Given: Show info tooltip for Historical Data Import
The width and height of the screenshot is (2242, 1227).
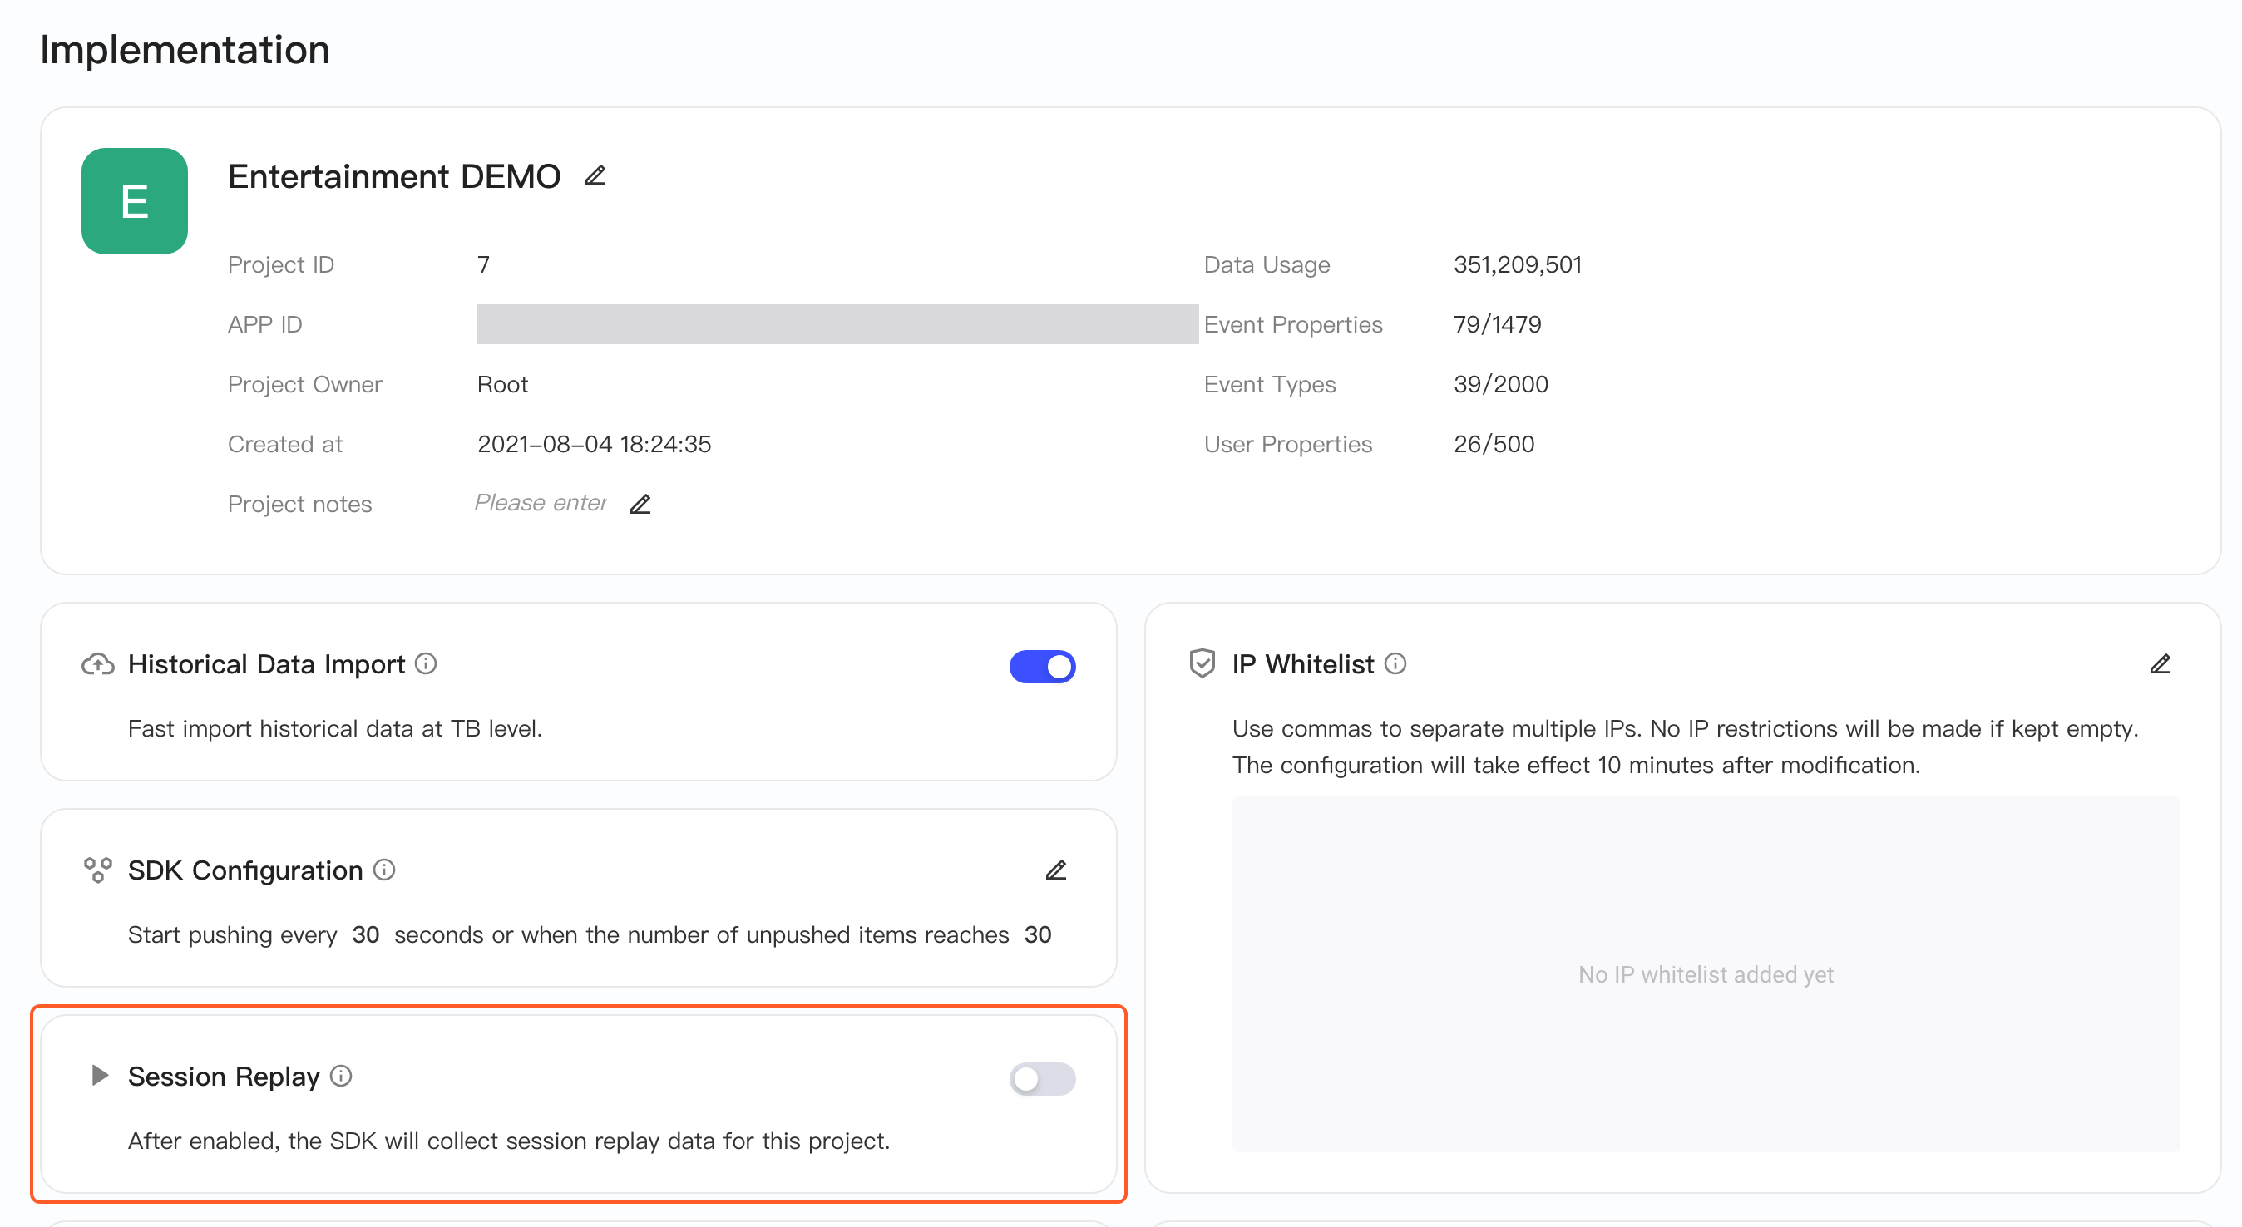Looking at the screenshot, I should 426,664.
